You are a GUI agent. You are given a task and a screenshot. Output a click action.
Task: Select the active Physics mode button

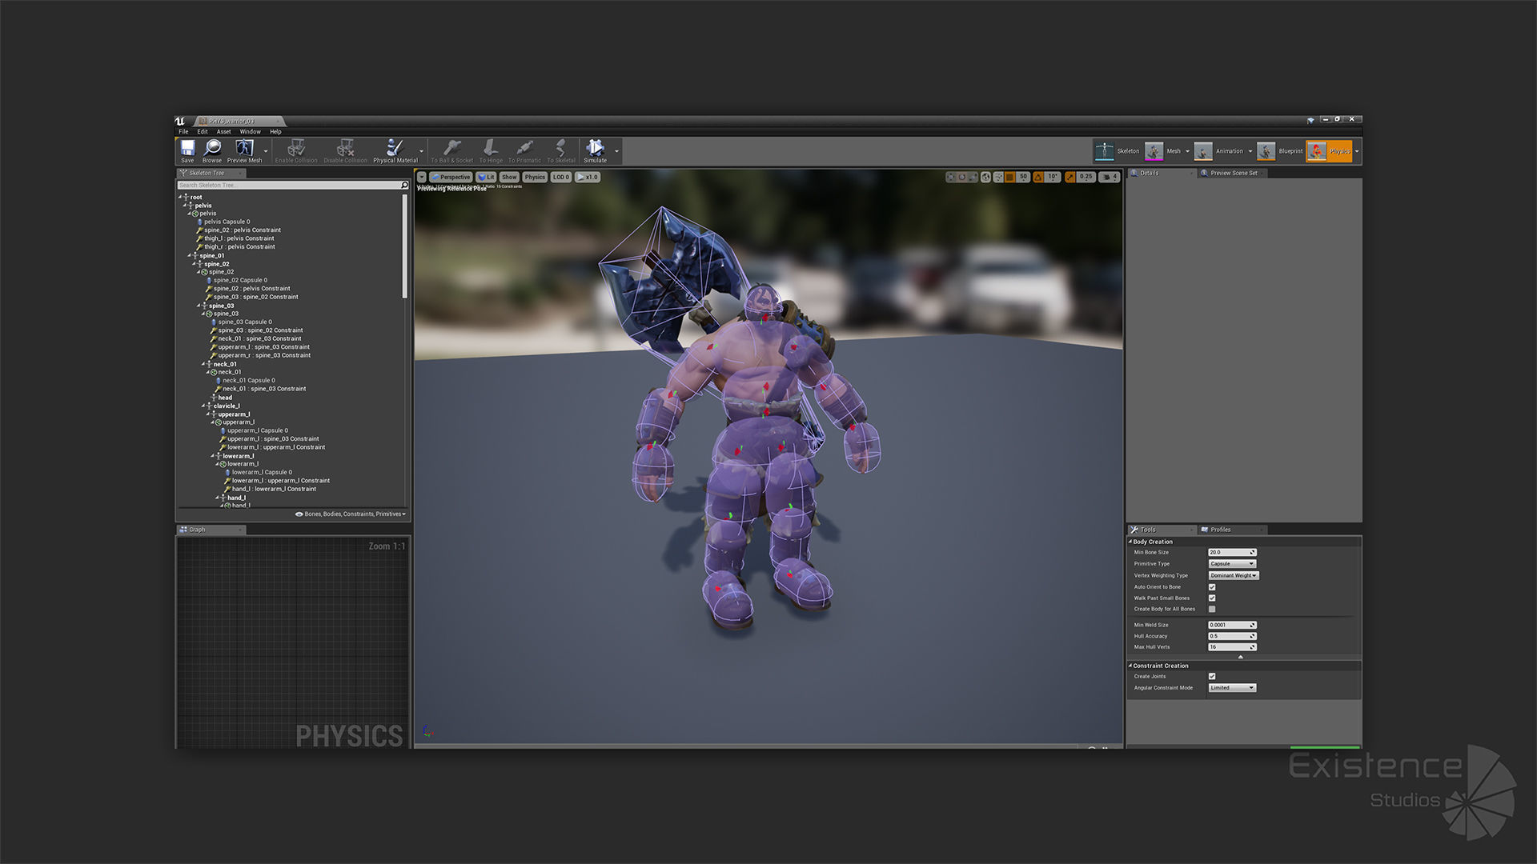click(x=1329, y=151)
